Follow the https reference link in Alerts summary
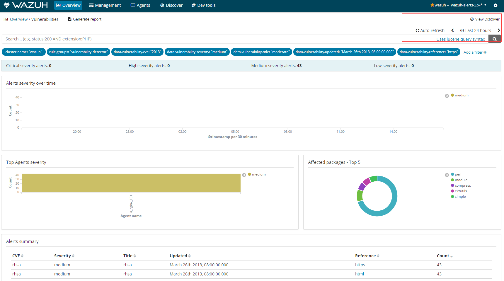Viewport: 504px width, 281px height. click(360, 265)
